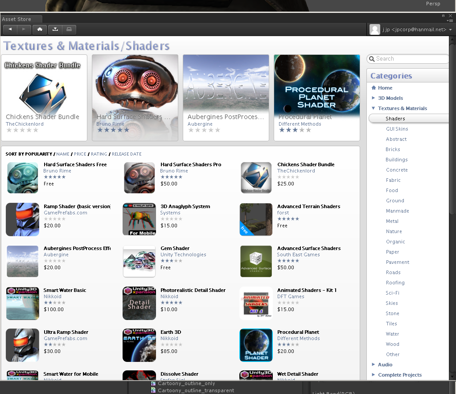Click the package icon in the toolbar
This screenshot has height=394, width=456.
pos(69,29)
